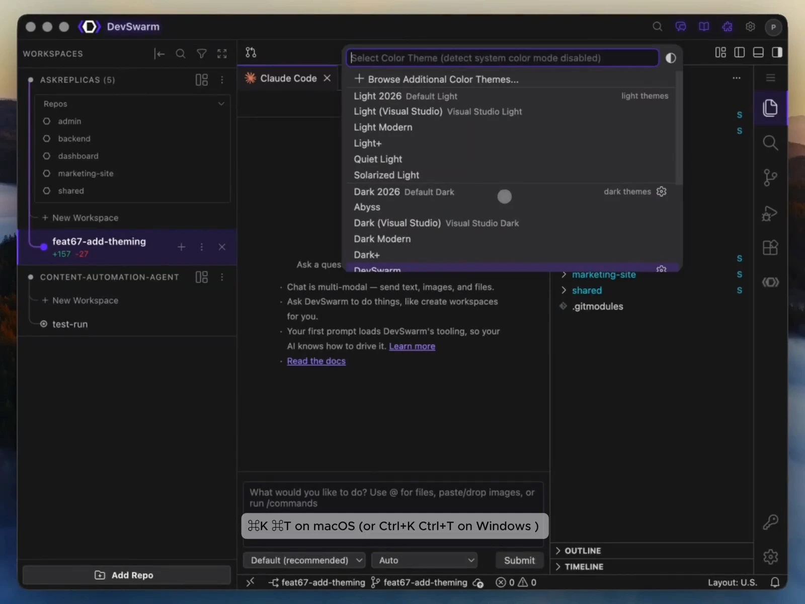The height and width of the screenshot is (604, 805).
Task: Select the backend repo radio circle
Action: [47, 138]
